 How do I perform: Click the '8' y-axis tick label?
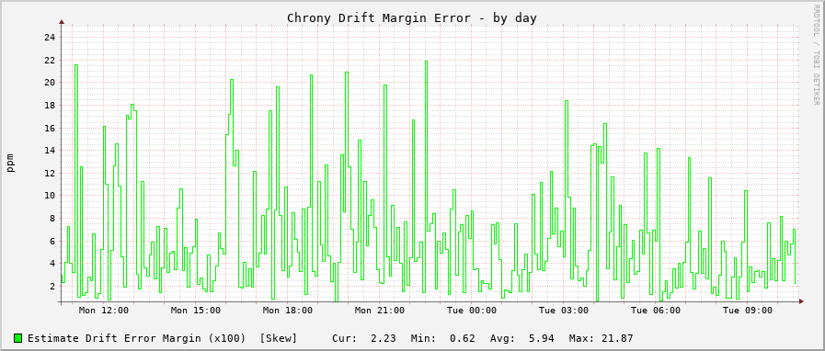click(x=52, y=219)
